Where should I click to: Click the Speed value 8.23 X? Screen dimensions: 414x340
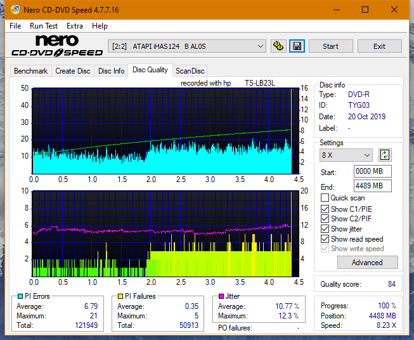pos(386,325)
